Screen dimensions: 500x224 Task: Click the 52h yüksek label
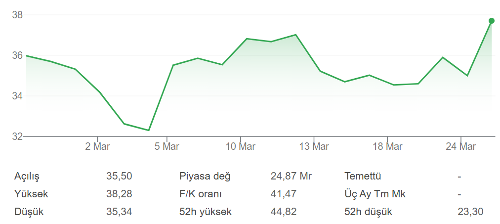pyautogui.click(x=205, y=212)
